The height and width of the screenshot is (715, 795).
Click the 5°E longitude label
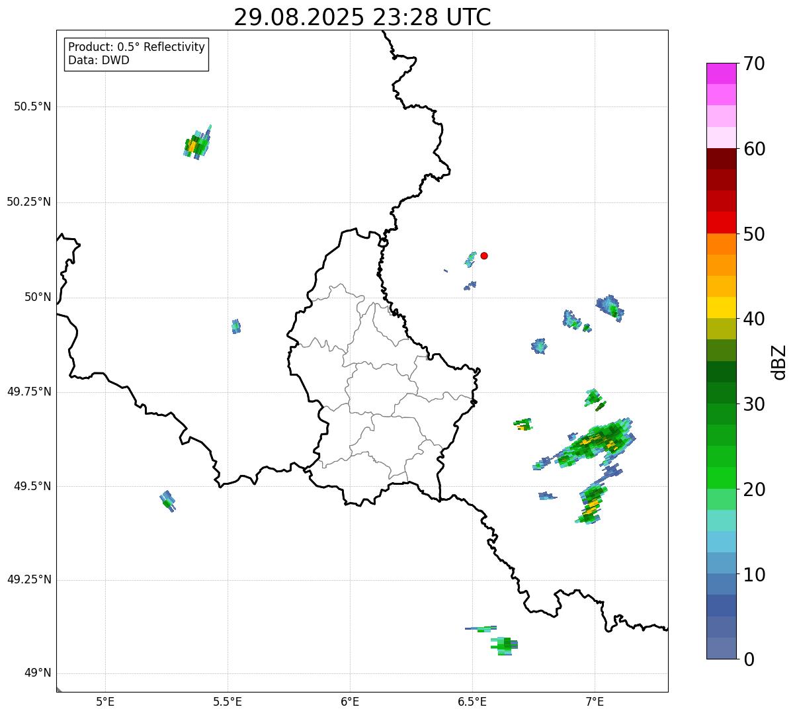(x=105, y=702)
